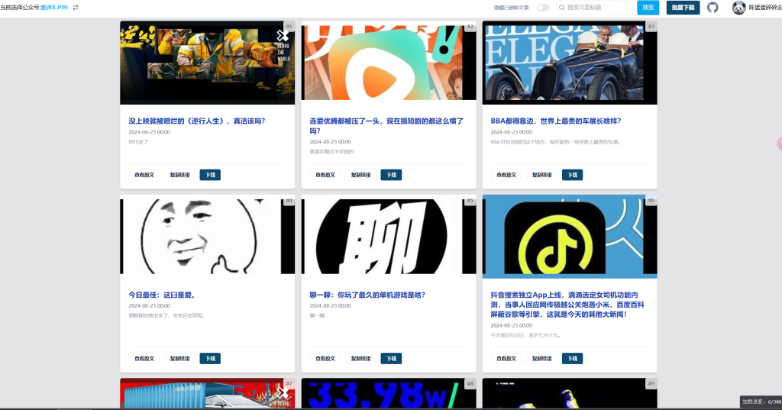The width and height of the screenshot is (782, 410).
Task: Open the 抖音搜索独立App上线 article title
Action: pos(567,305)
